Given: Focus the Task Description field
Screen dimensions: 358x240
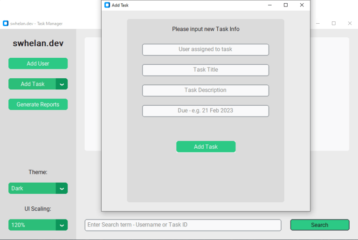Looking at the screenshot, I should click(206, 90).
